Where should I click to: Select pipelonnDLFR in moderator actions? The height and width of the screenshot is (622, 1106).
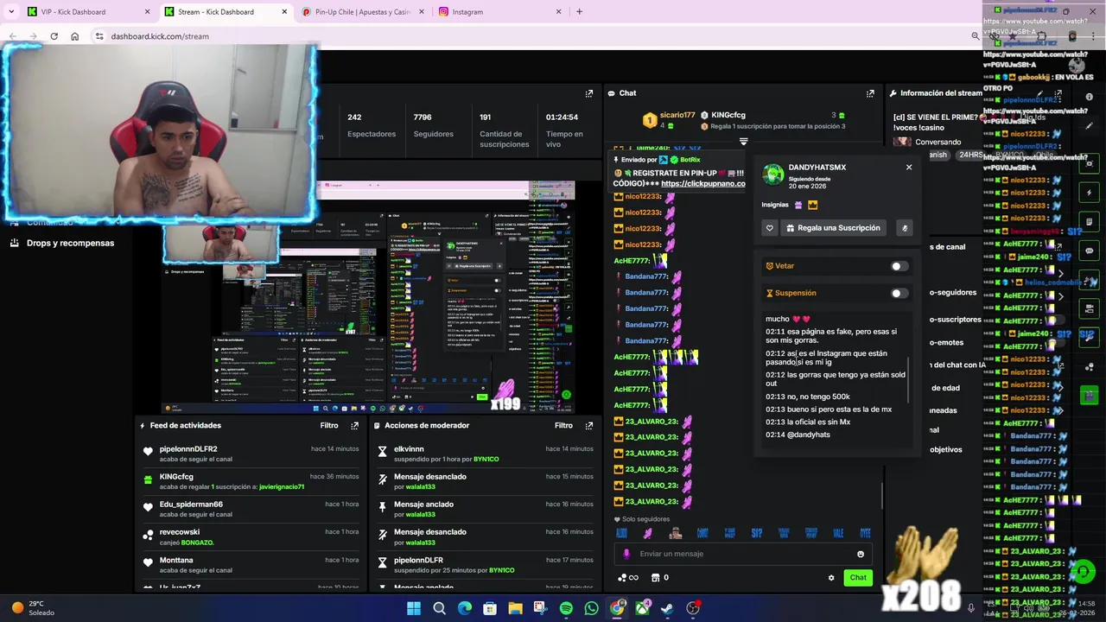418,561
